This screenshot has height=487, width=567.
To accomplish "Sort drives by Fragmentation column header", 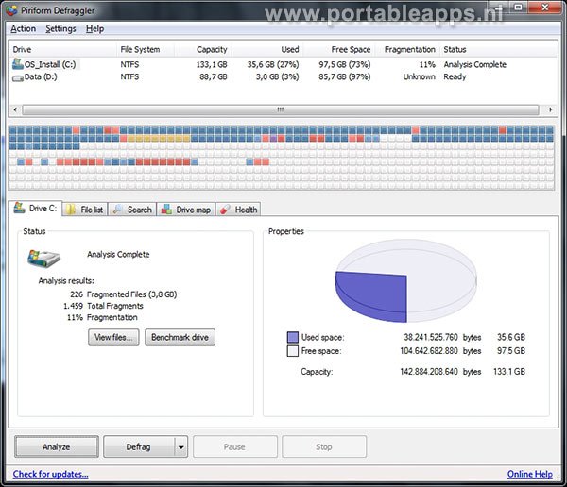I will click(409, 49).
